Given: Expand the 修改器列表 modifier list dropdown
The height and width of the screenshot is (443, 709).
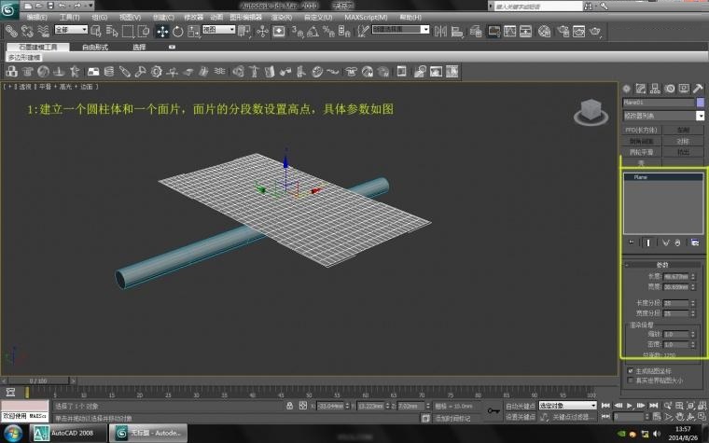Looking at the screenshot, I should (663, 116).
